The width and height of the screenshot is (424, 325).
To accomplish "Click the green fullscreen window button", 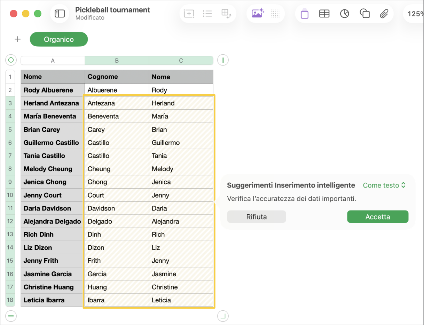I will (38, 14).
